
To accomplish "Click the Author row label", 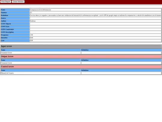I will (x=15, y=21).
